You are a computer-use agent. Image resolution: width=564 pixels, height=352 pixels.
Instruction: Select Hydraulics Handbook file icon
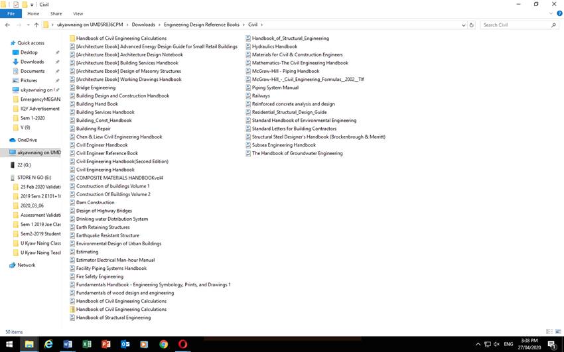[x=248, y=46]
